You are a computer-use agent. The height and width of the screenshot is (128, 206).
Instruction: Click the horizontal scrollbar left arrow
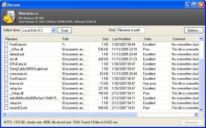pyautogui.click(x=5, y=114)
